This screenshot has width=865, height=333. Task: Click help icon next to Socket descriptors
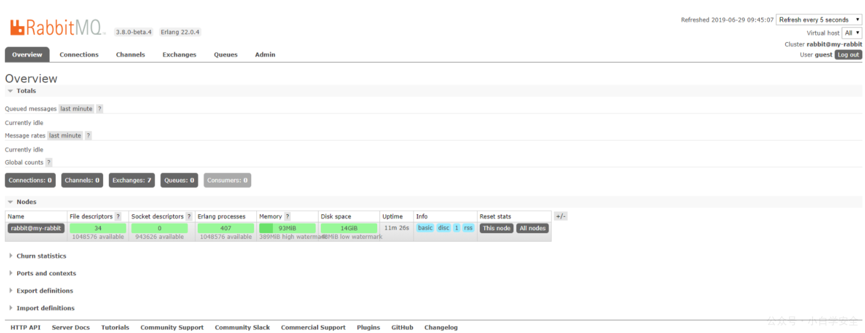coord(189,217)
